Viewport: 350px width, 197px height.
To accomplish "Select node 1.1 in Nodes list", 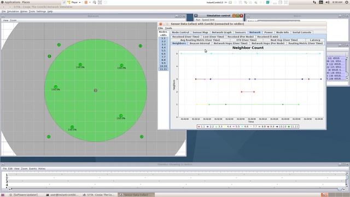I will tap(164, 38).
